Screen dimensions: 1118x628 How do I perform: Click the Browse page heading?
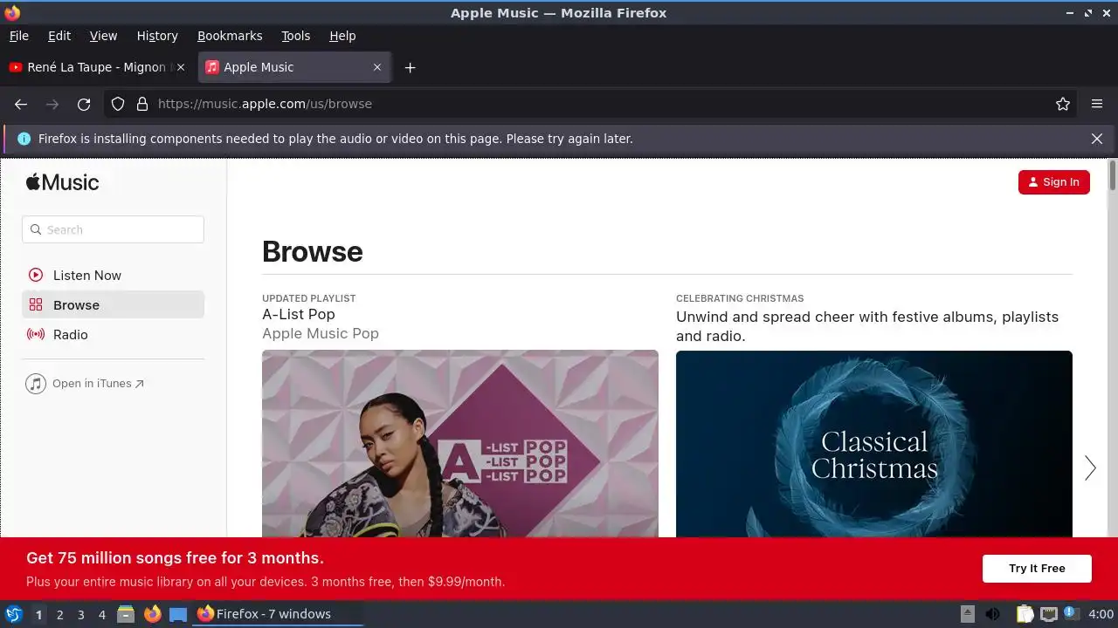pos(313,251)
